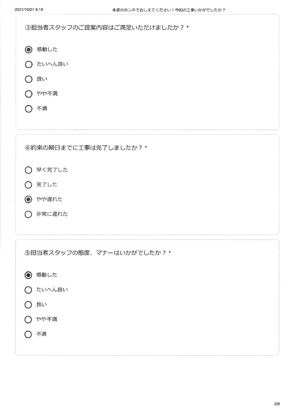This screenshot has height=408, width=291.
Task: Click question ③ heading about 担当者スタッフのご提案内容
Action: (x=107, y=28)
